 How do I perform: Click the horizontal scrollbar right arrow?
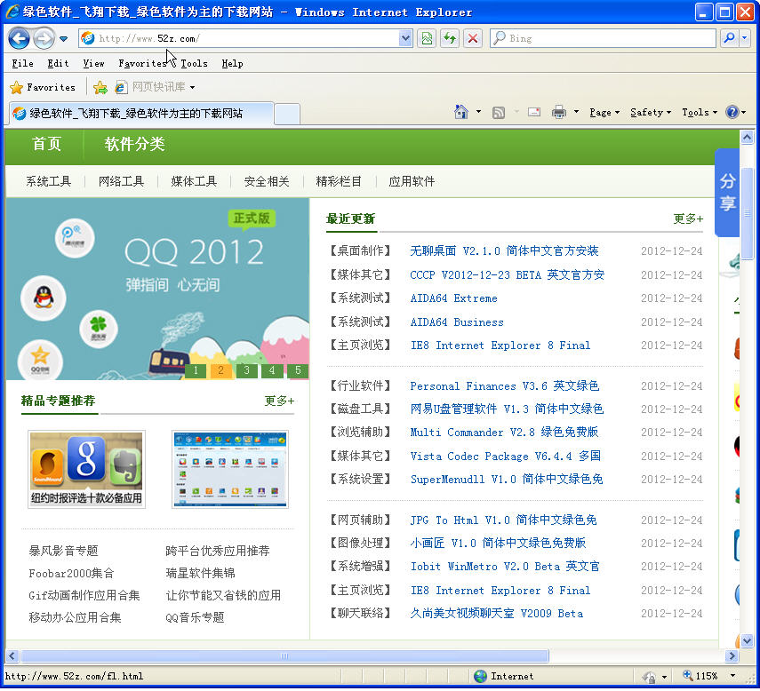point(732,656)
